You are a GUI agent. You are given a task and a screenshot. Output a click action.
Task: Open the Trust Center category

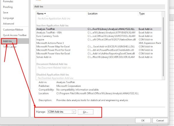point(10,47)
